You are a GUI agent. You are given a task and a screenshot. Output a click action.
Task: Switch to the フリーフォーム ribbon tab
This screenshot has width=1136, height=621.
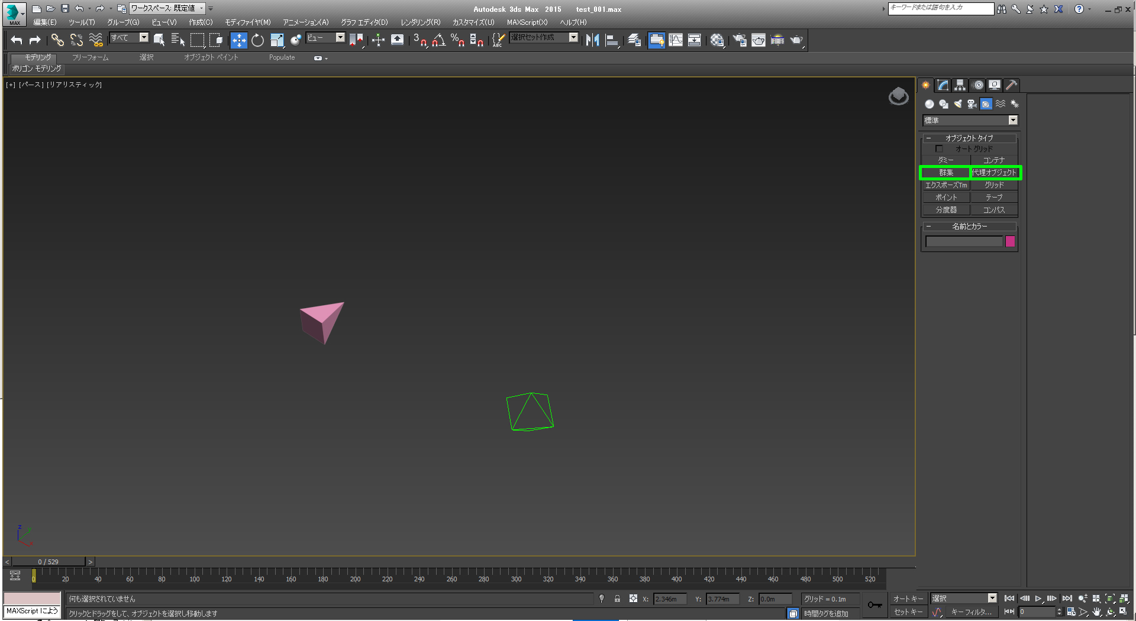90,57
